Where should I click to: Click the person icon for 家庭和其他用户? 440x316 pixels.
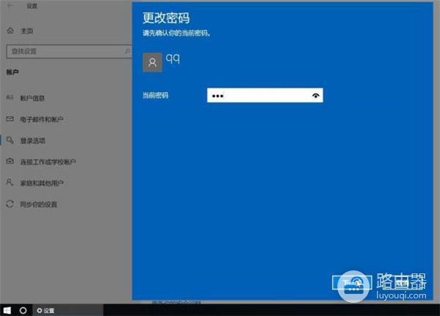pos(10,182)
